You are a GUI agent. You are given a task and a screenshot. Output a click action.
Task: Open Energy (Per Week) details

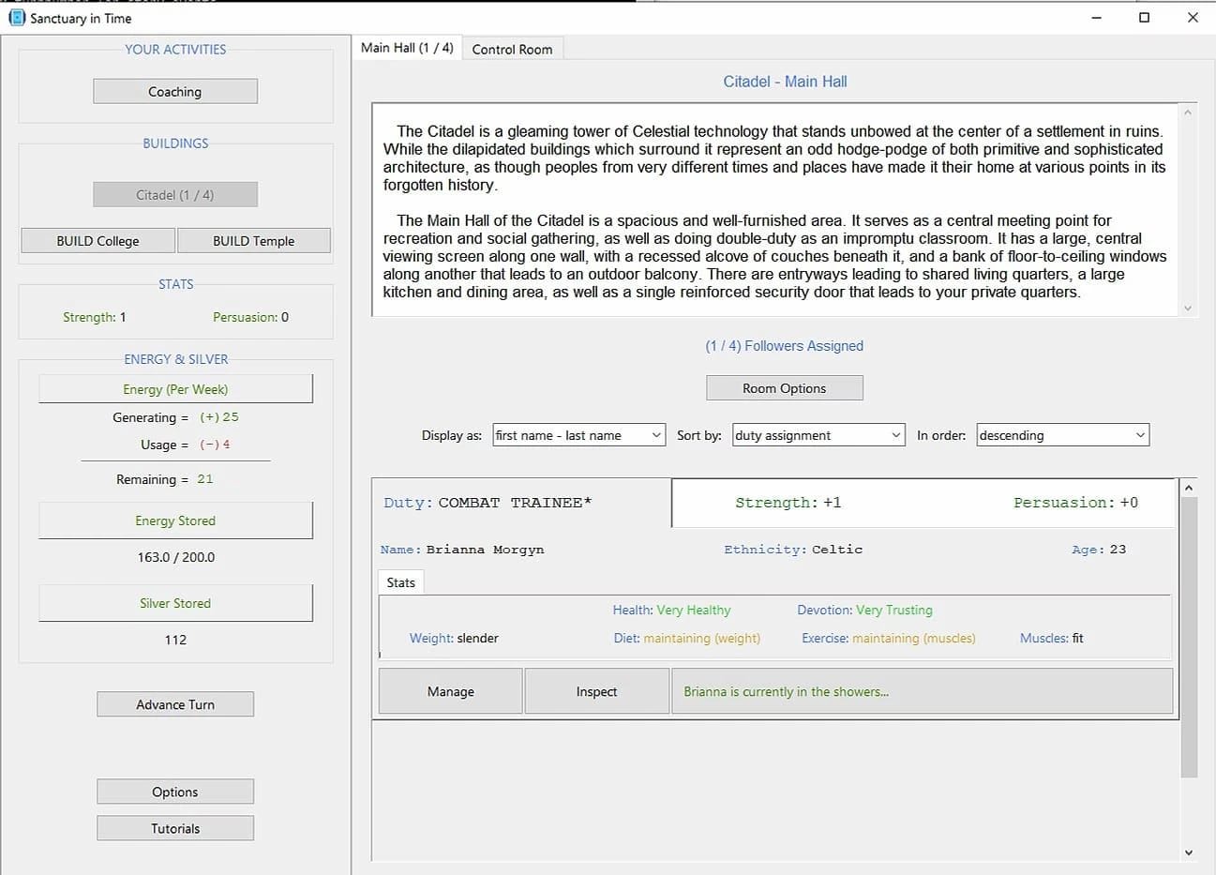click(175, 389)
